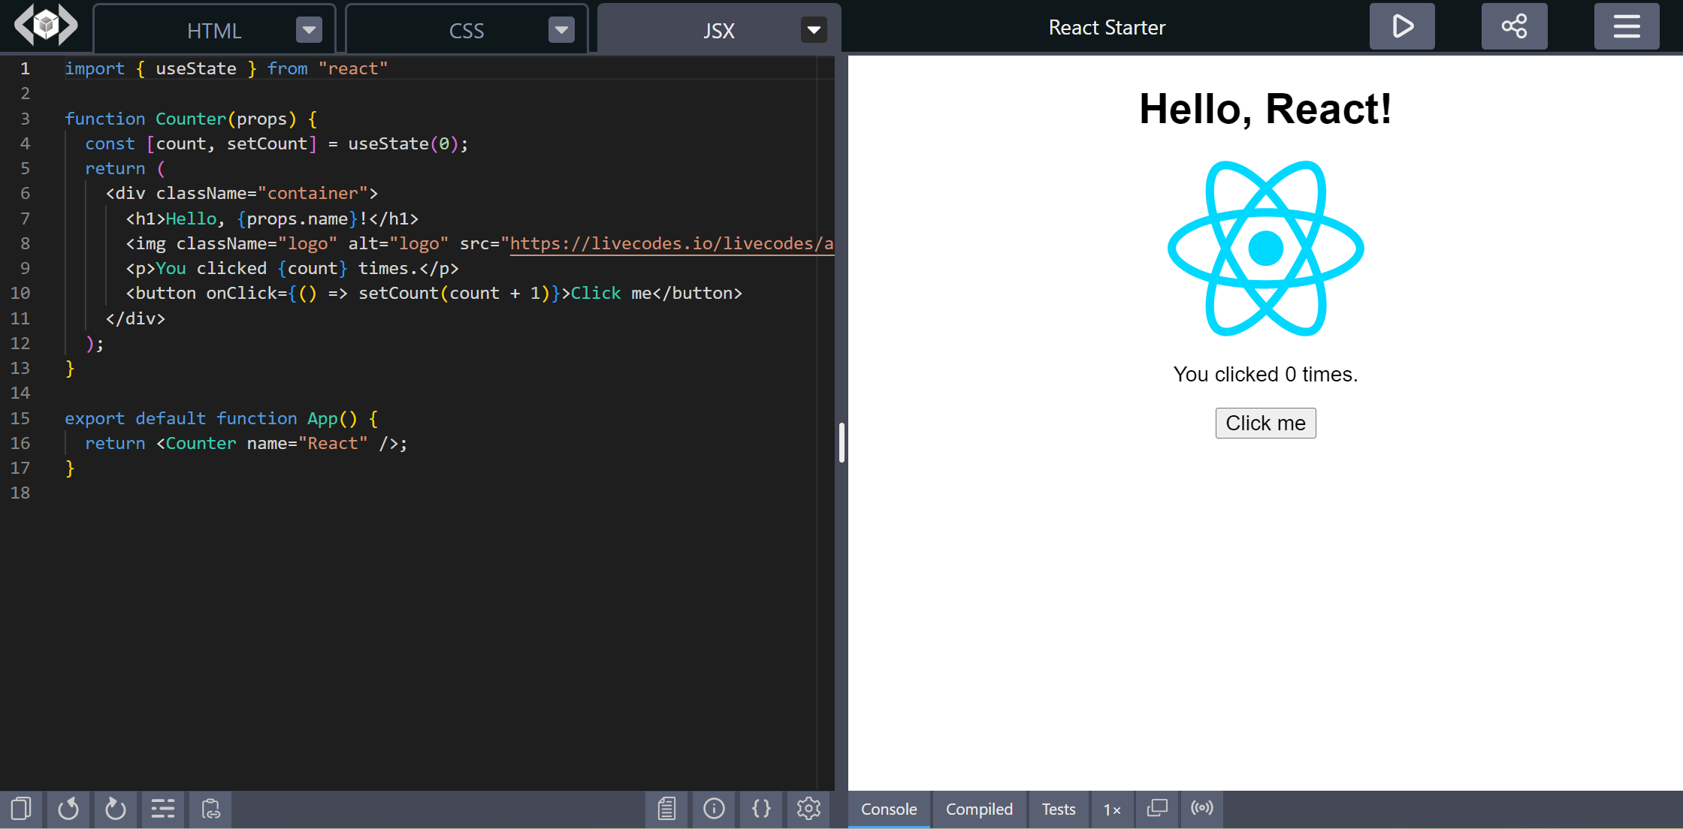Image resolution: width=1683 pixels, height=829 pixels.
Task: Open editor settings gear icon
Action: coord(808,809)
